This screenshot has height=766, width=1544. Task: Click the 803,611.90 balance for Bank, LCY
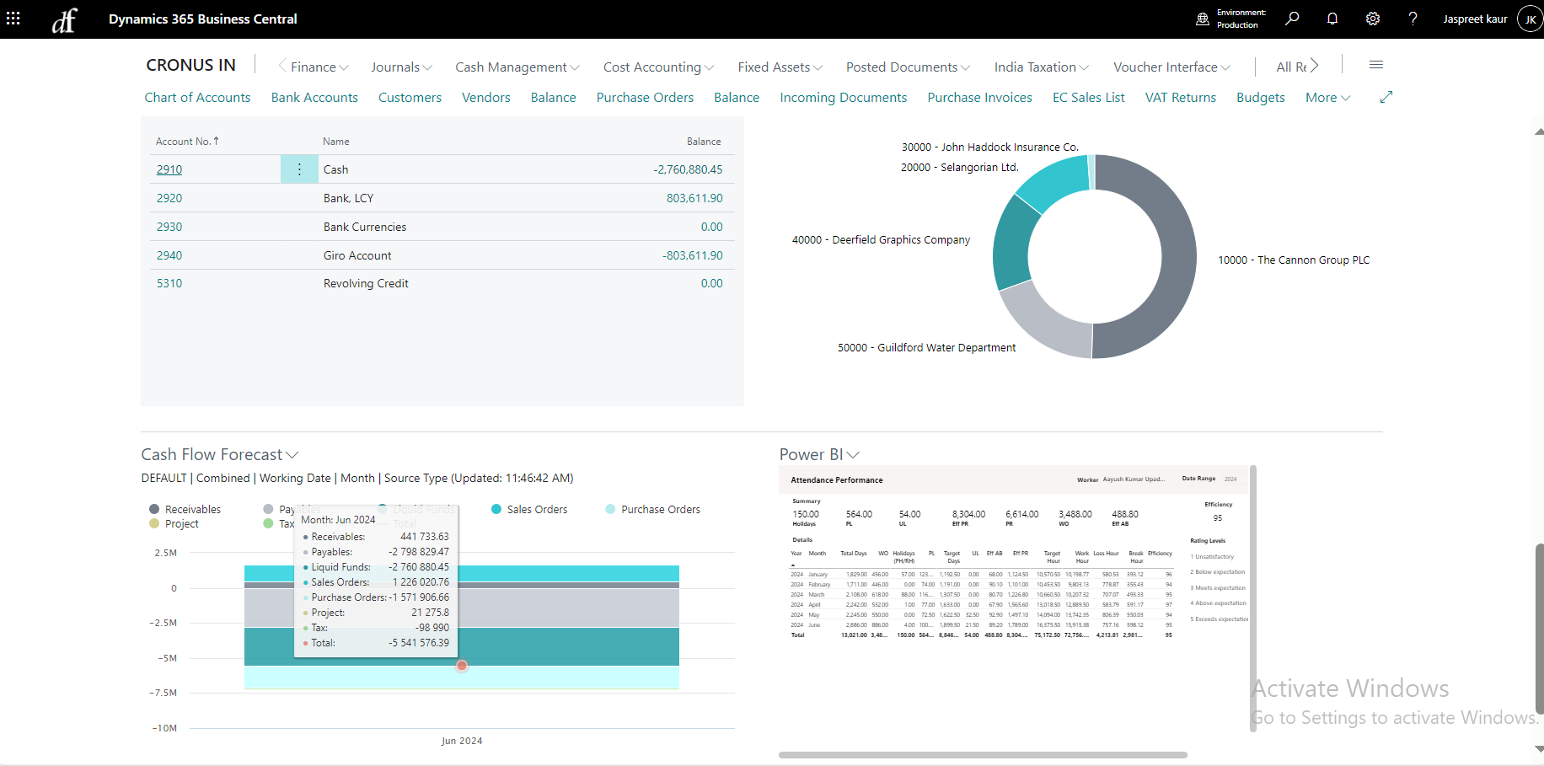[694, 198]
